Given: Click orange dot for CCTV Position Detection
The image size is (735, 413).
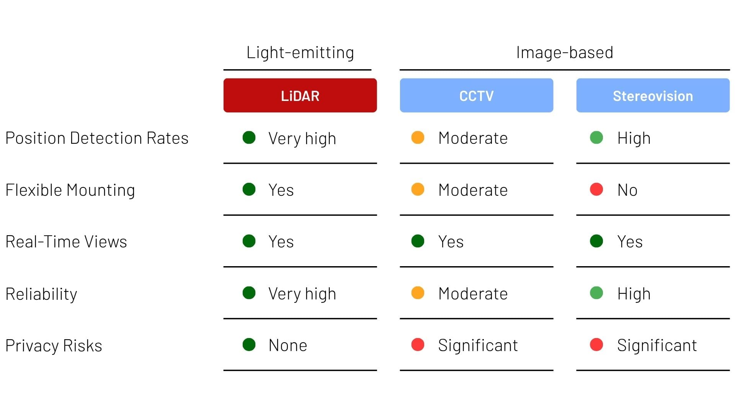Looking at the screenshot, I should [x=418, y=138].
